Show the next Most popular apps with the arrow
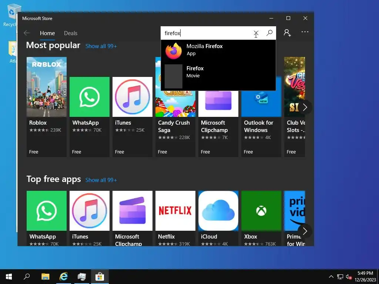The width and height of the screenshot is (379, 284). tap(305, 107)
